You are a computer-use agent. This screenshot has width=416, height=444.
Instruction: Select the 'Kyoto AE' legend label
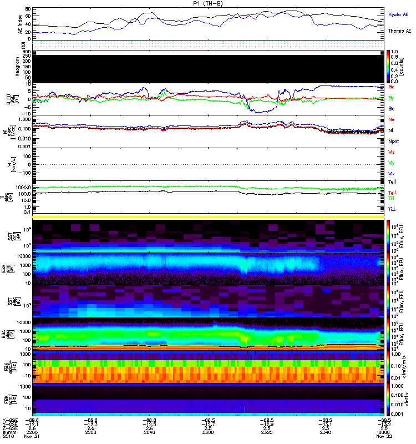(398, 14)
